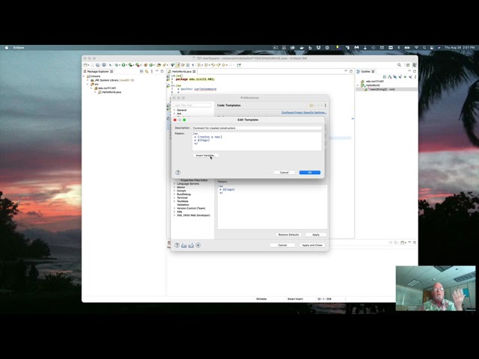The width and height of the screenshot is (479, 359).
Task: Open Package Explorer view menu
Action: tap(152, 72)
